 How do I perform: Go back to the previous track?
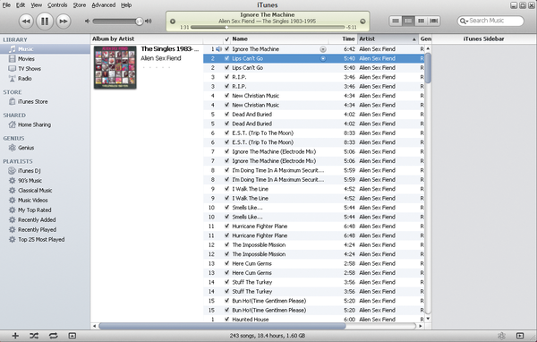coord(26,21)
